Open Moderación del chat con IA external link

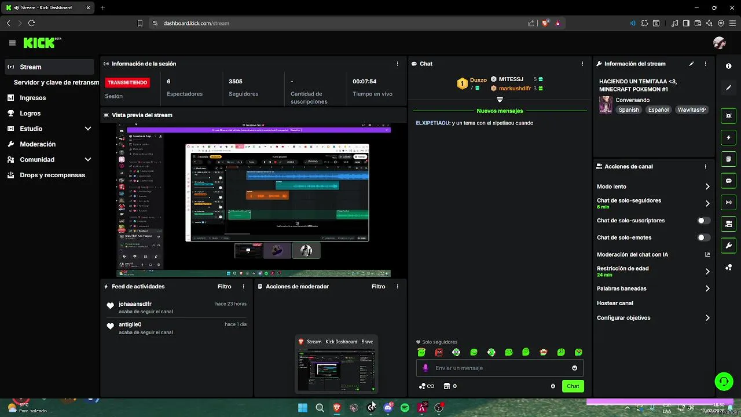click(707, 254)
